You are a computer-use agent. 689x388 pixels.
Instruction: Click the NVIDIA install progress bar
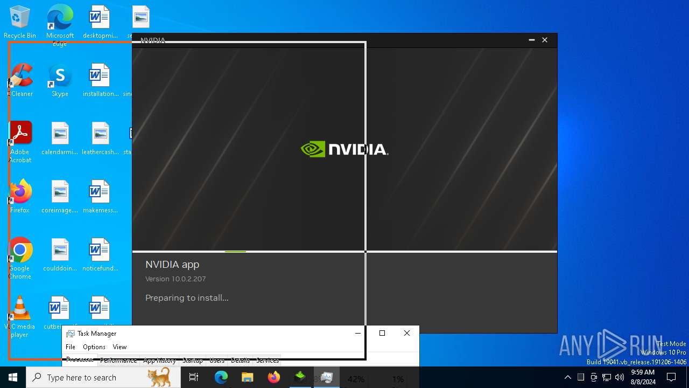[x=344, y=251]
